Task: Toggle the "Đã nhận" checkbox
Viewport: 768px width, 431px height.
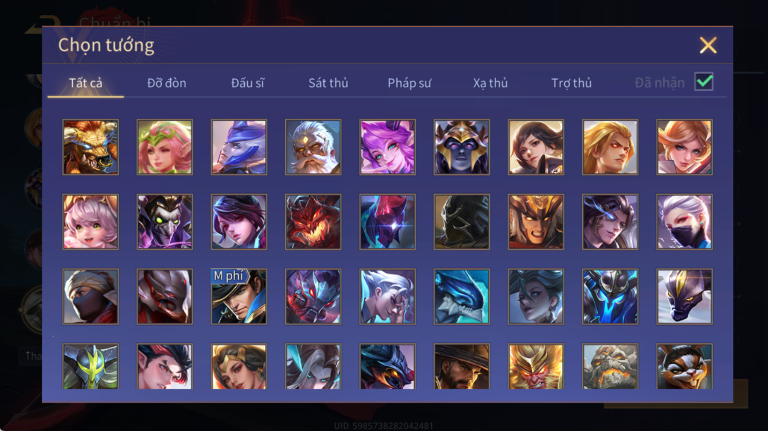Action: pos(704,82)
